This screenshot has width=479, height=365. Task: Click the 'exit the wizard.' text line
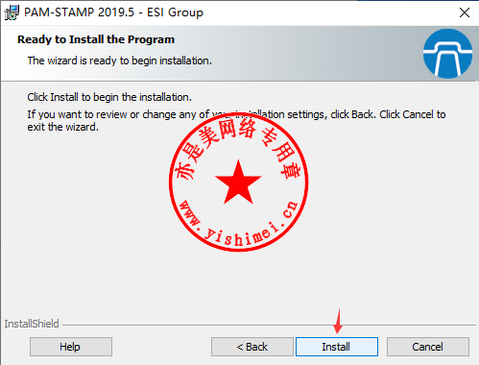pos(62,127)
